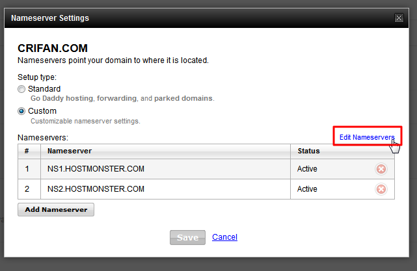The height and width of the screenshot is (271, 417).
Task: Open the Edit Nameservers link
Action: pyautogui.click(x=367, y=137)
